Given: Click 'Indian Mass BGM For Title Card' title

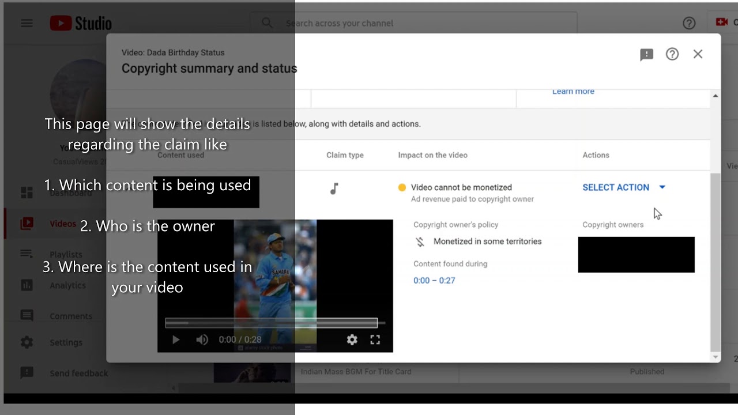Looking at the screenshot, I should click(356, 372).
